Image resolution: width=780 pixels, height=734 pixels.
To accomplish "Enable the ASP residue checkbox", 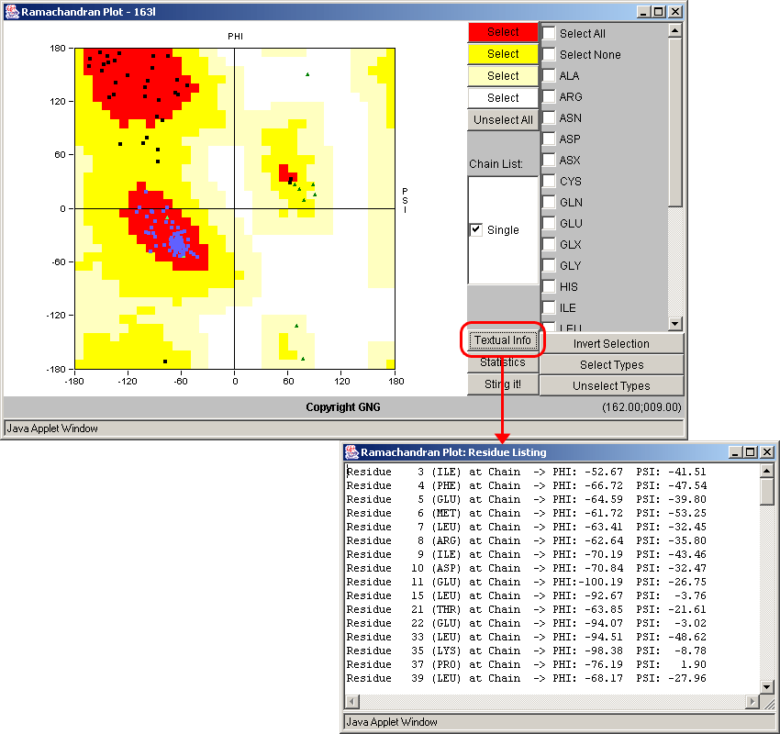I will point(549,139).
